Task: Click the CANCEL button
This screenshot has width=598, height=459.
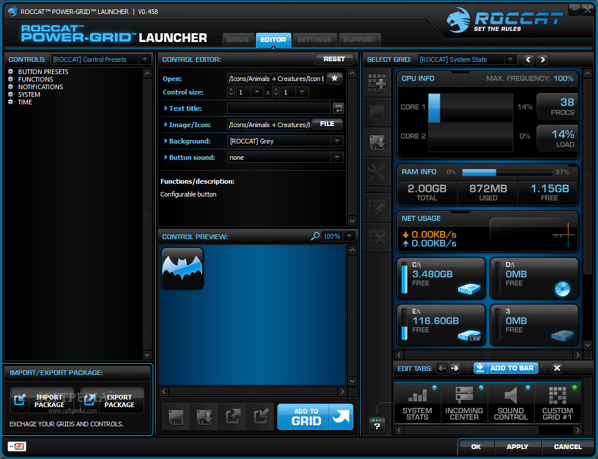Action: pos(568,446)
